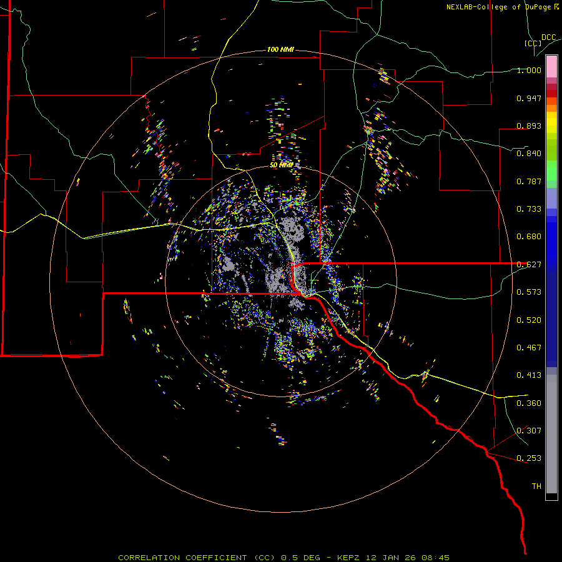Click the 50 NMI range ring label
This screenshot has width=562, height=562.
tap(282, 165)
